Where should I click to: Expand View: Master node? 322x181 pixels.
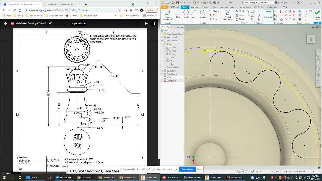[x=162, y=41]
